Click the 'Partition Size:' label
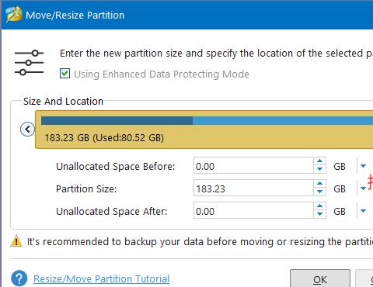The width and height of the screenshot is (373, 287). [x=86, y=188]
